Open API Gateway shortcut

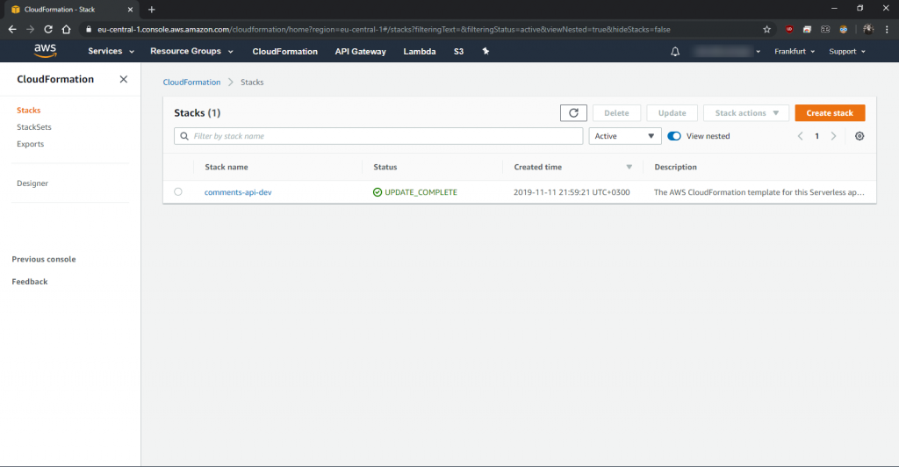pyautogui.click(x=360, y=52)
